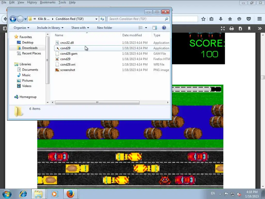Open the Firefox Downloads arrow icon
Viewport: 265px width, 199px height.
[221, 19]
